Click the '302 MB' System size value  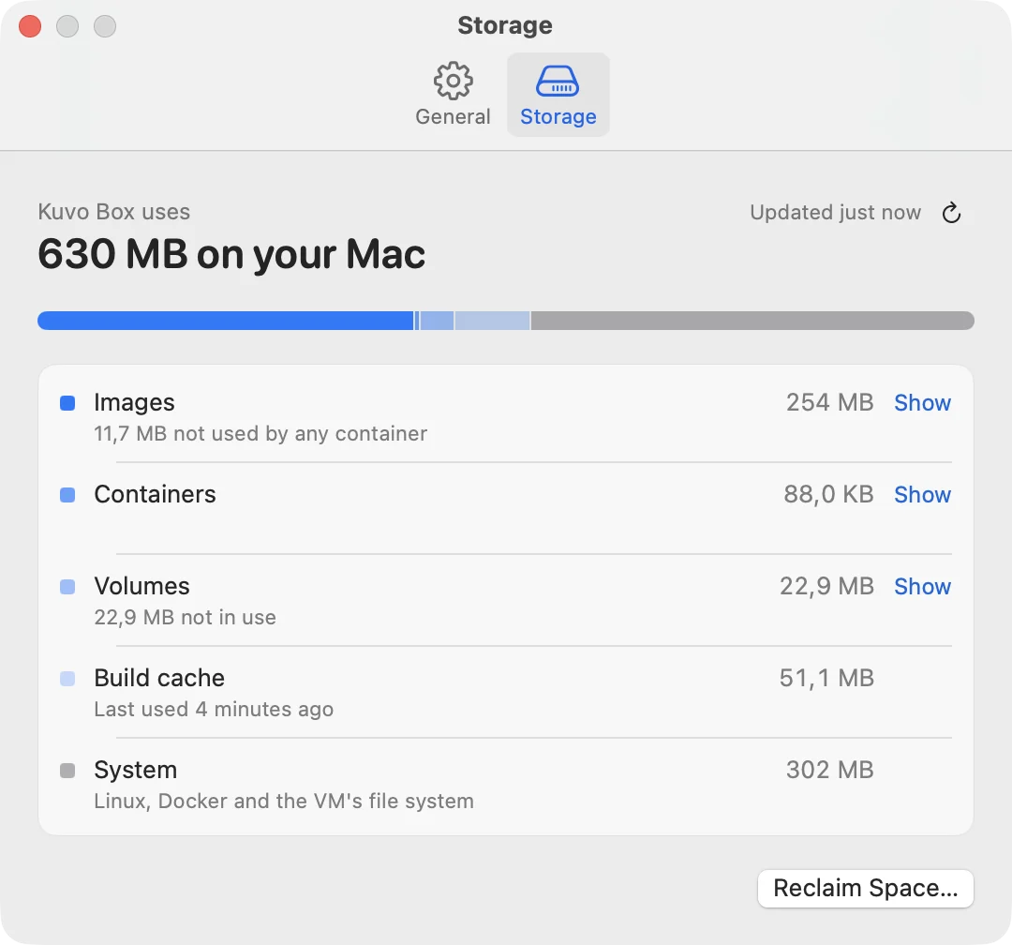(829, 770)
